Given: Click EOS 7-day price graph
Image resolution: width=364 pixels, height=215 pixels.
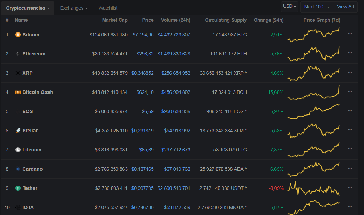Looking at the screenshot, I should point(313,112).
